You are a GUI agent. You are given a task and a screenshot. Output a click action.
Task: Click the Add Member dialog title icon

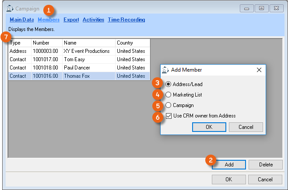[165, 70]
